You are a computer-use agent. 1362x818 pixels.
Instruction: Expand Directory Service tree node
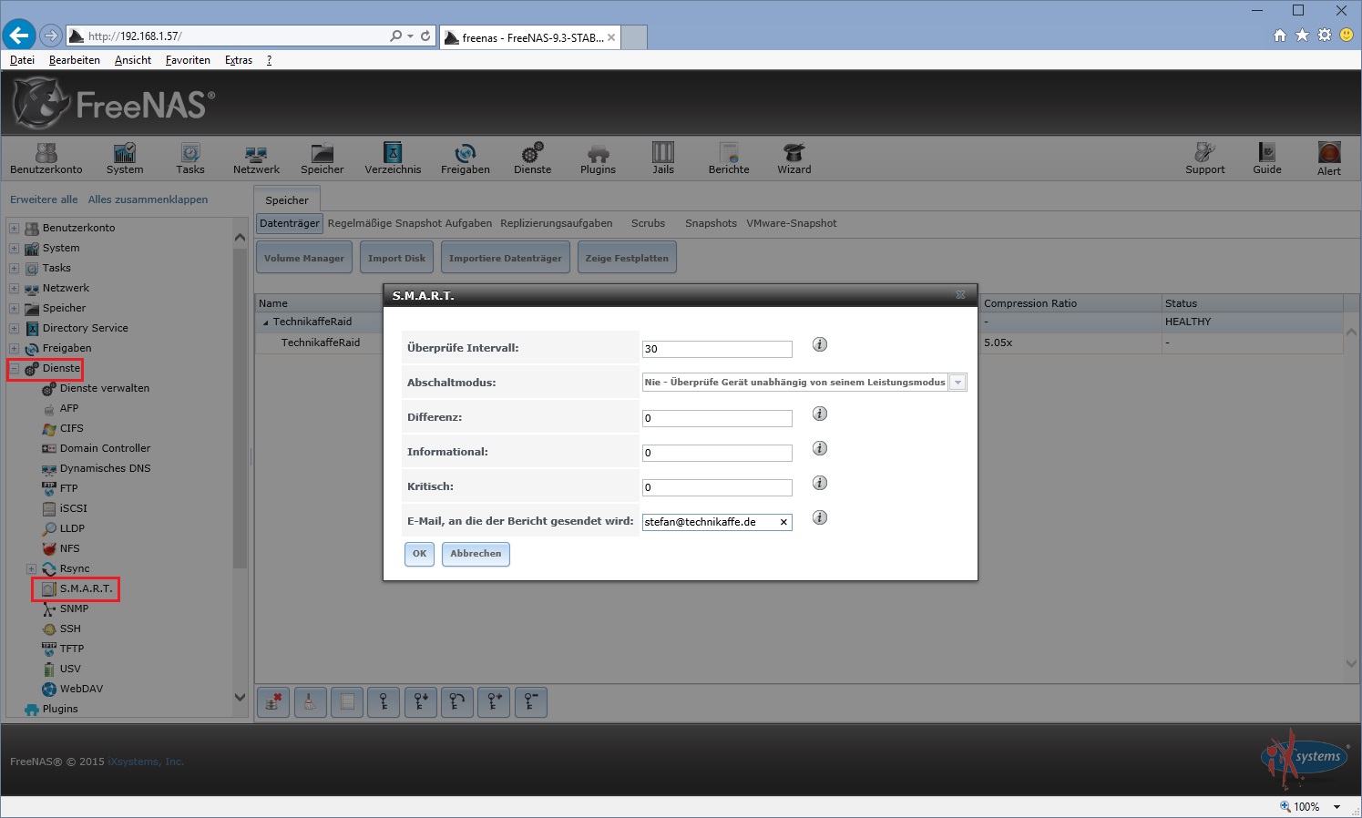14,328
